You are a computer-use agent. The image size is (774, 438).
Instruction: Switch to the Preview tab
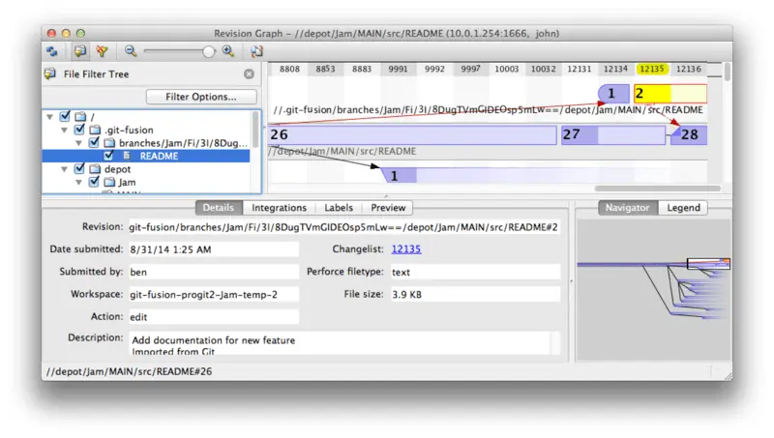388,208
